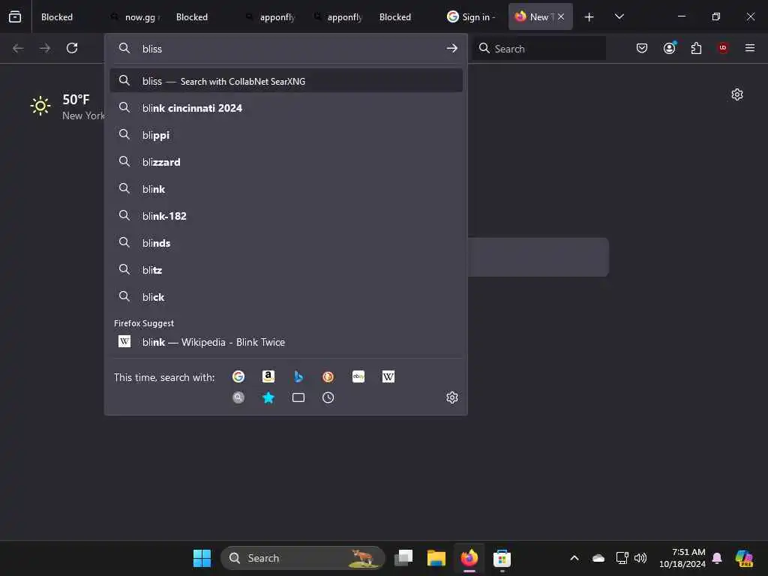Image resolution: width=768 pixels, height=576 pixels.
Task: Search this time with Amazon
Action: pyautogui.click(x=268, y=376)
